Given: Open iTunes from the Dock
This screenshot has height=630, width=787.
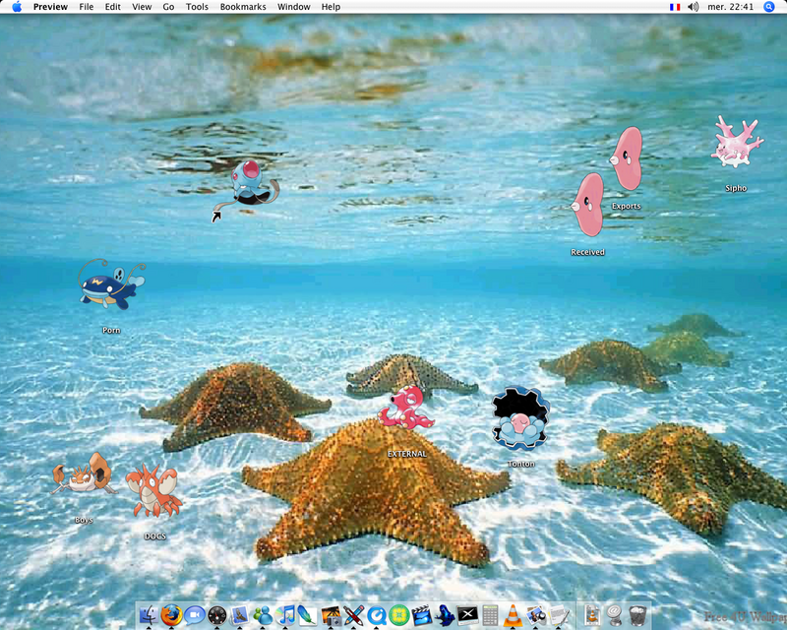Looking at the screenshot, I should pos(285,615).
